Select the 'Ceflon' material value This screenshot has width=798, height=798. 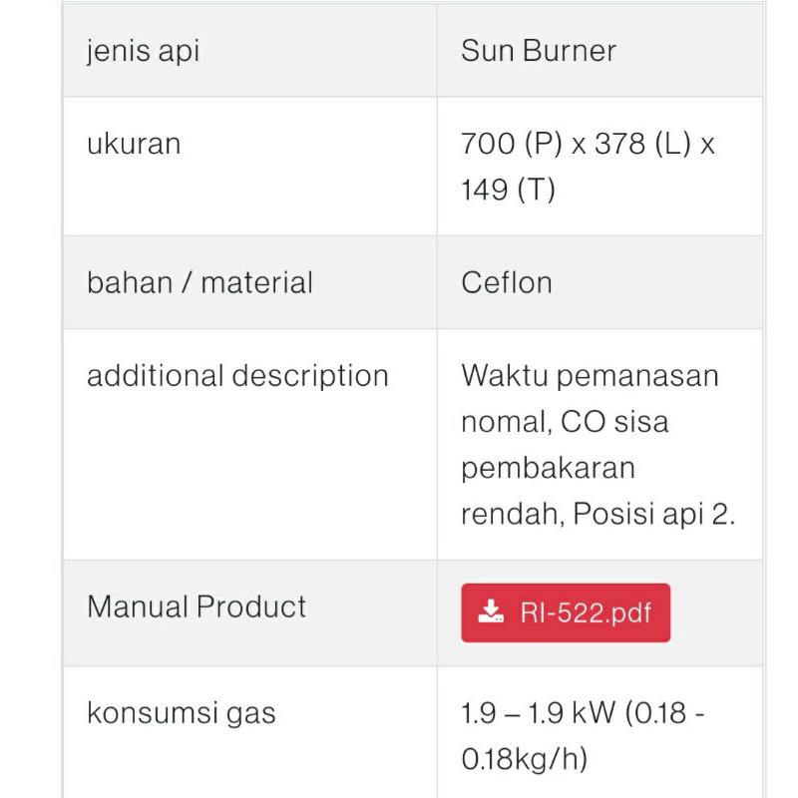pyautogui.click(x=506, y=282)
